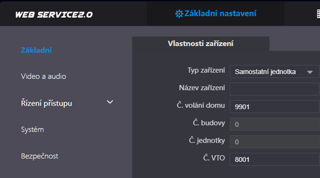Click the Č. VTO label text
The height and width of the screenshot is (178, 320).
214,157
